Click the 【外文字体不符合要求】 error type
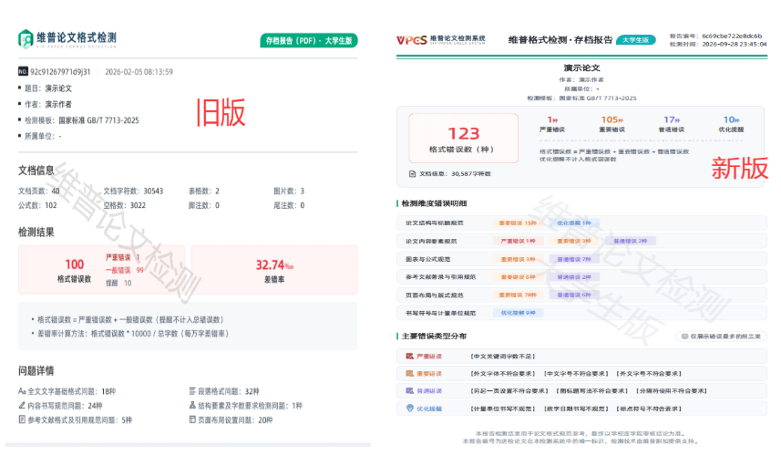Image resolution: width=781 pixels, height=466 pixels. tap(502, 374)
